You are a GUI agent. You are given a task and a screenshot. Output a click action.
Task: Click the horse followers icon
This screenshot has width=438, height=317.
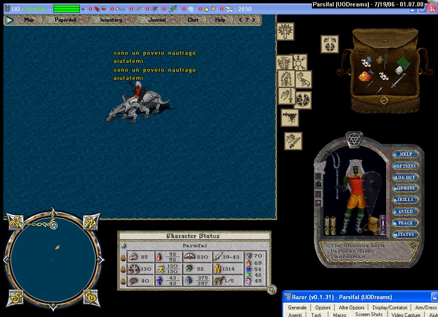tap(219, 280)
